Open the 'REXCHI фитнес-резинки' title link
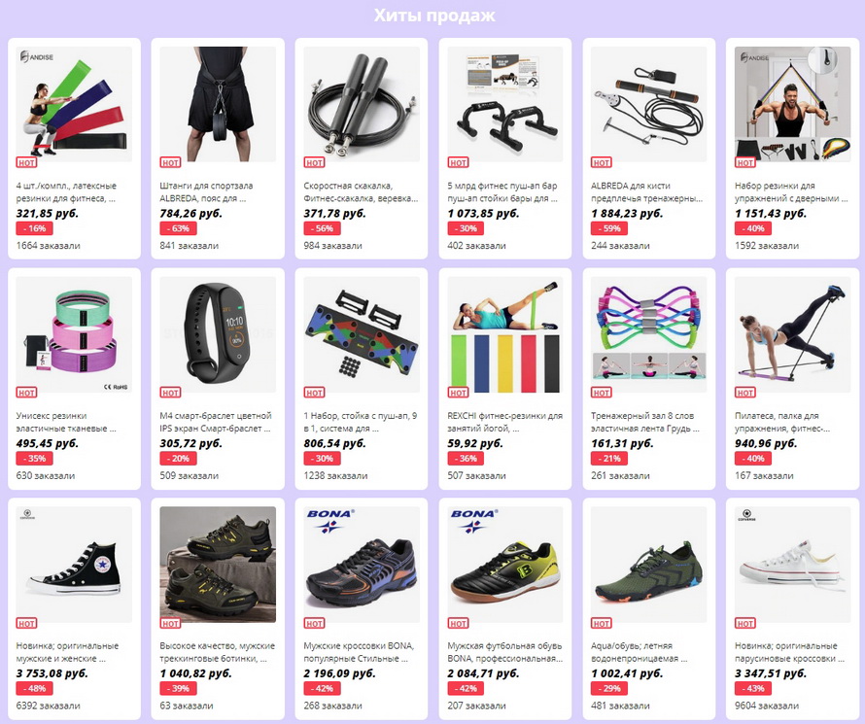 coord(504,422)
